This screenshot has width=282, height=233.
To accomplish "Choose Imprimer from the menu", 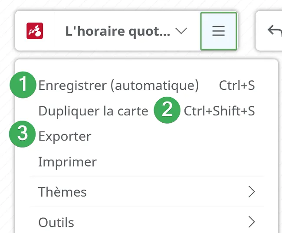I will (147, 162).
